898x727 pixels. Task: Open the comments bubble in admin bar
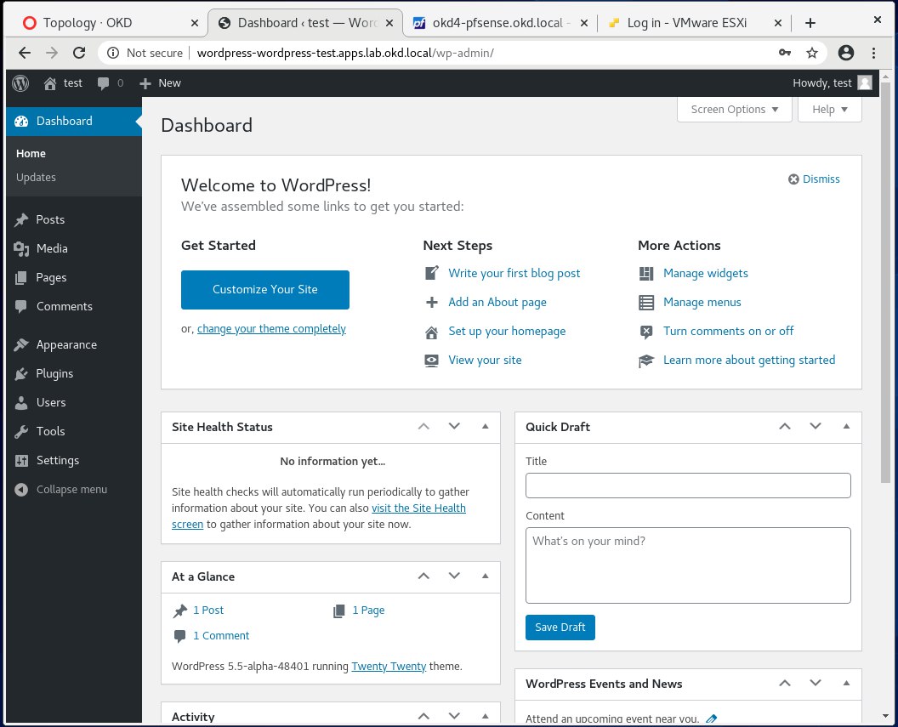pos(103,83)
